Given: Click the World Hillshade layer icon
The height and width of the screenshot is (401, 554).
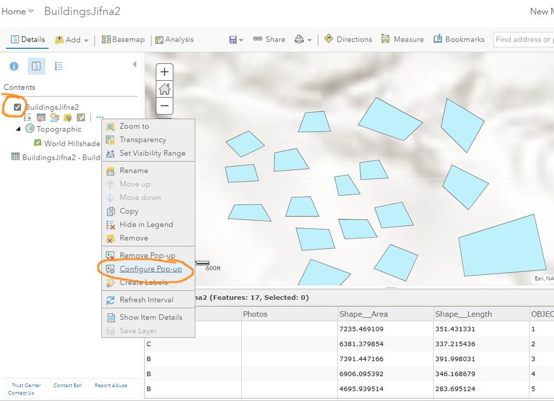Looking at the screenshot, I should (x=38, y=142).
